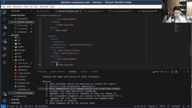Open the Accounts icon in activity bar
The image size is (192, 108).
(4, 94)
